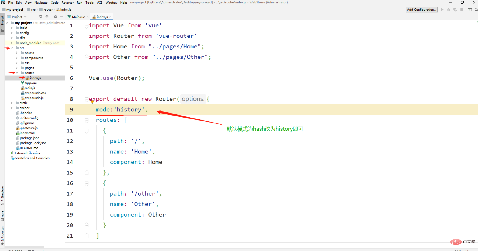Select App.vue in project tree
The height and width of the screenshot is (251, 478).
click(x=31, y=83)
